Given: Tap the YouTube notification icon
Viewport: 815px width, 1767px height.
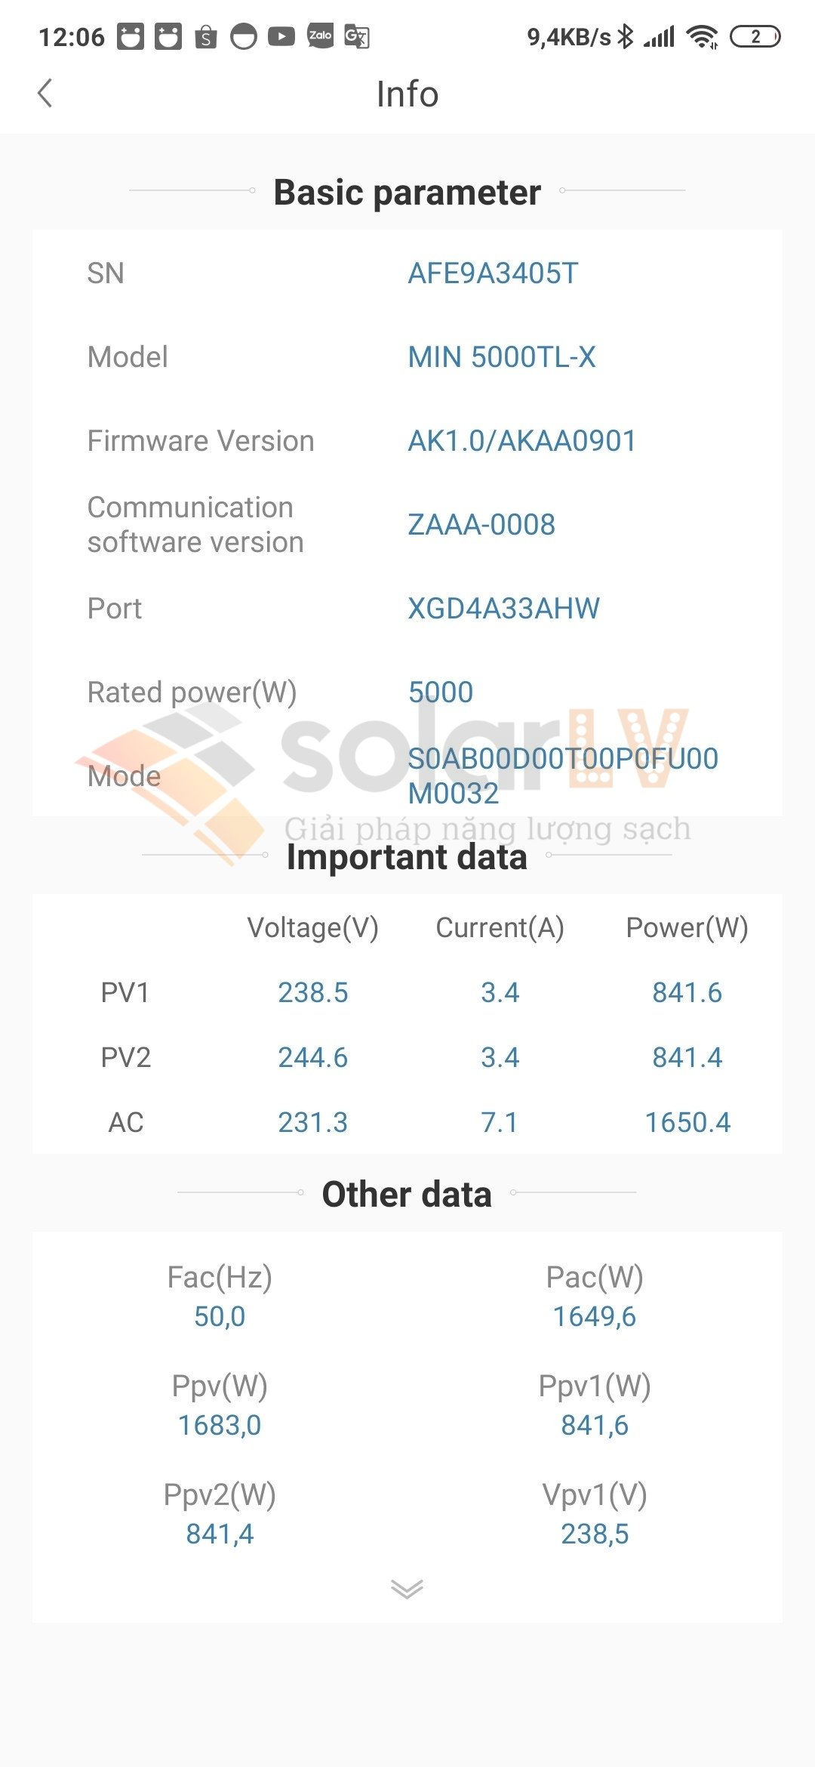Looking at the screenshot, I should click(281, 36).
